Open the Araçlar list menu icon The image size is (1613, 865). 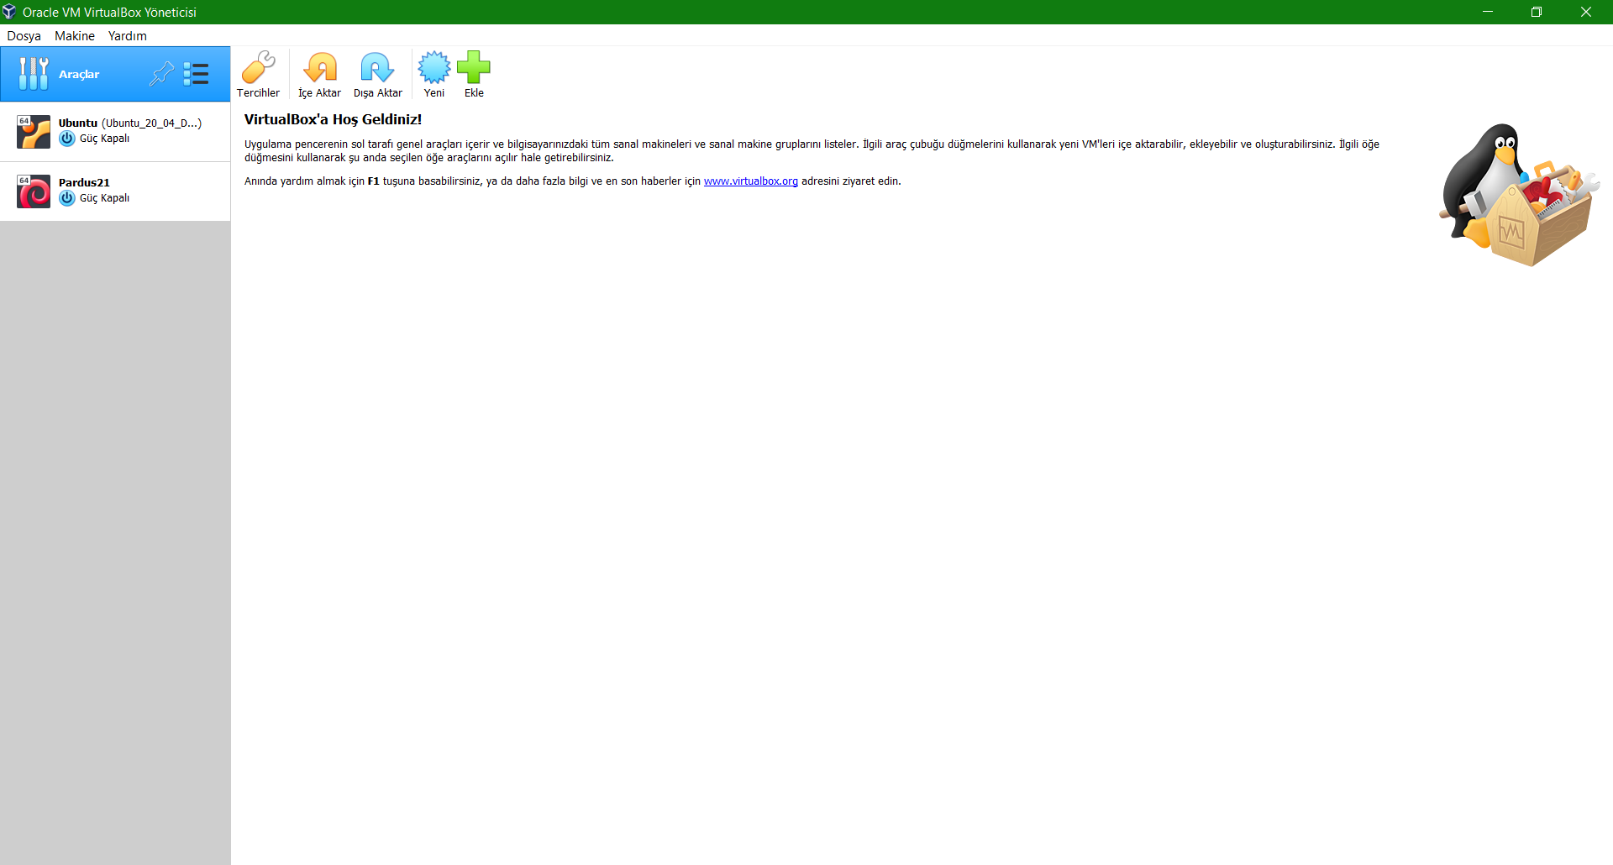(x=197, y=74)
